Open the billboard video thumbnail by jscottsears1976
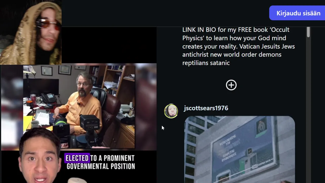The image size is (325, 183). coord(239,149)
